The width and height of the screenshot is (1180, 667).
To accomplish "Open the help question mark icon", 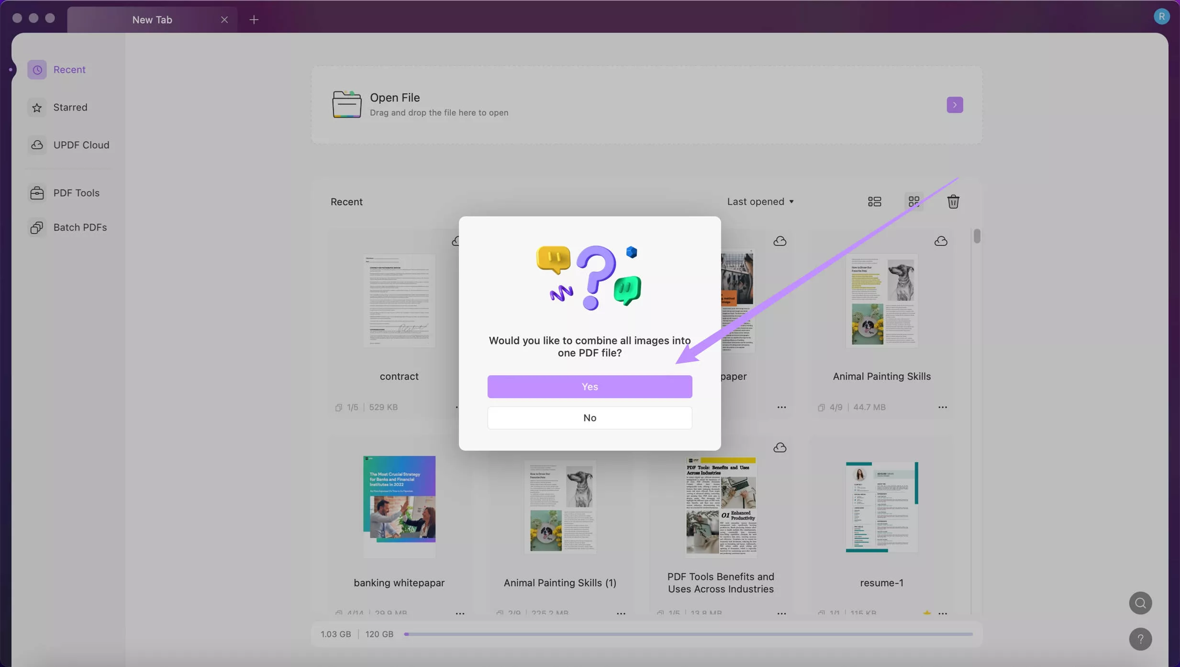I will [x=1140, y=639].
